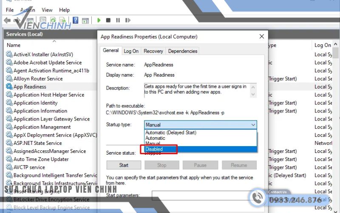Viewport: 340px width, 213px height.
Task: Click the greyed Stop button
Action: point(162,165)
